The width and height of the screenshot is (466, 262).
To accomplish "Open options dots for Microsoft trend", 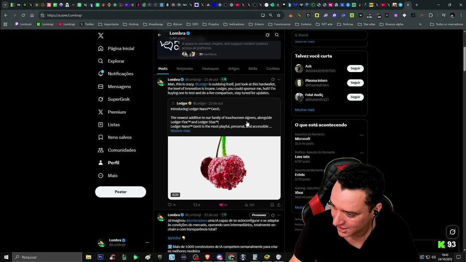I will [x=362, y=135].
